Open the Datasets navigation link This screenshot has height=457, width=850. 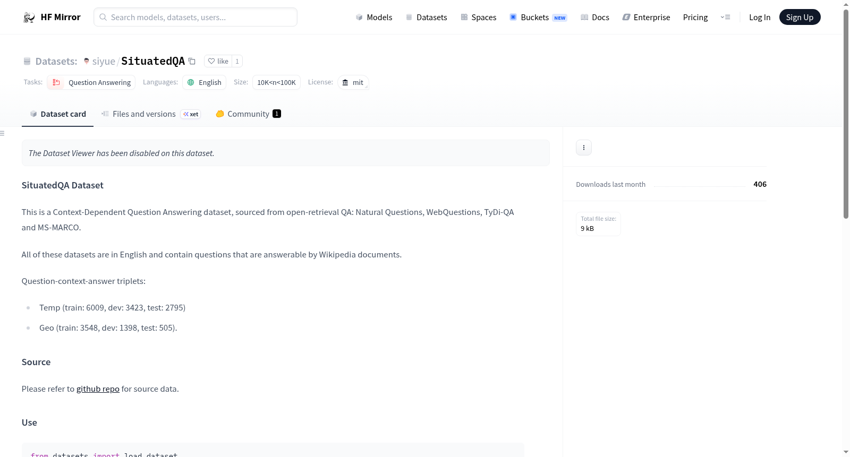click(427, 17)
